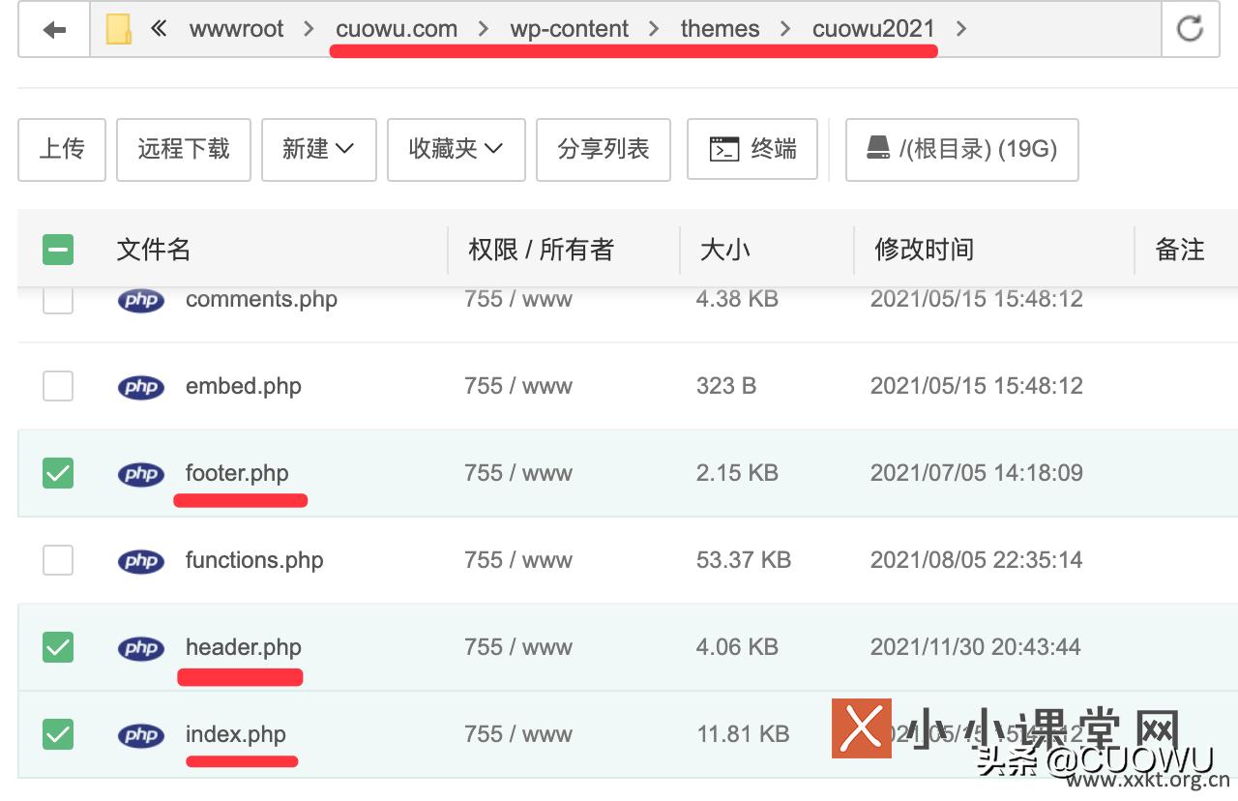The width and height of the screenshot is (1238, 801).
Task: Click the 修改时间 column header
Action: tap(923, 249)
